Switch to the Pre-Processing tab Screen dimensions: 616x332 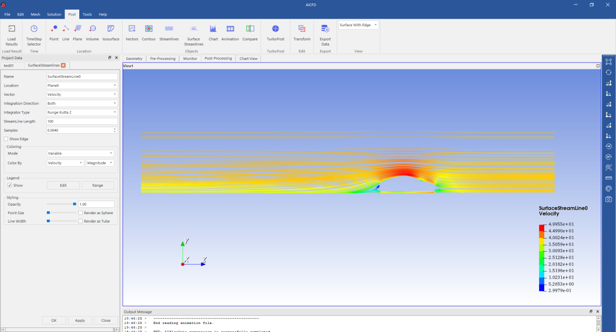tap(163, 59)
